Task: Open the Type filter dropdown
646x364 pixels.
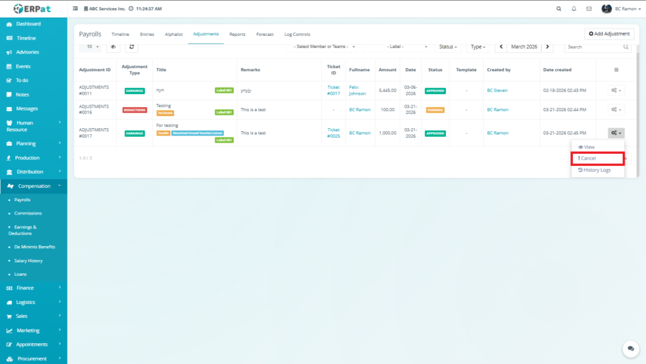Action: pos(478,47)
